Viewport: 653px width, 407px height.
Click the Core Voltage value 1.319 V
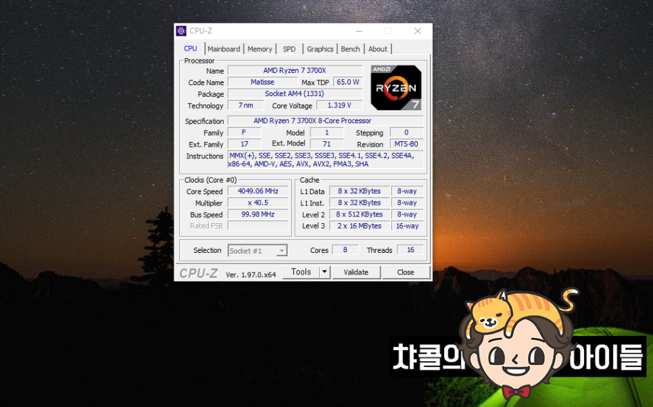point(339,105)
